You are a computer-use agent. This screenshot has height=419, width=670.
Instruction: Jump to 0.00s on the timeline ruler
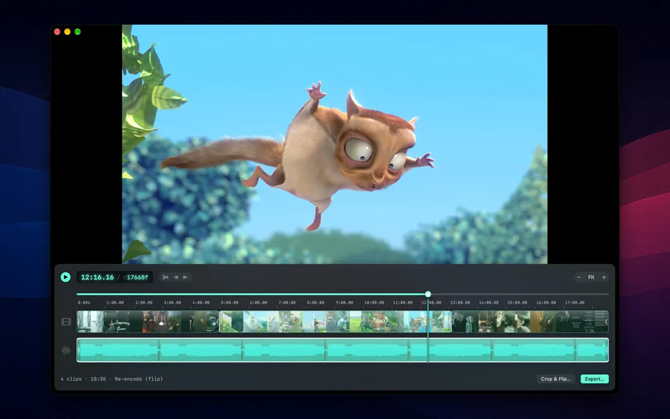[x=84, y=302]
